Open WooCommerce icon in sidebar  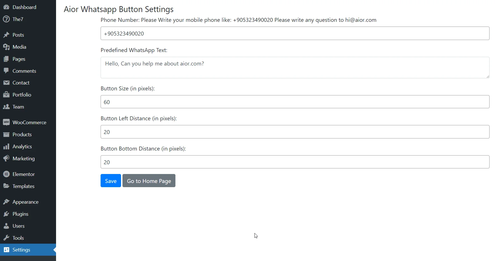point(6,122)
